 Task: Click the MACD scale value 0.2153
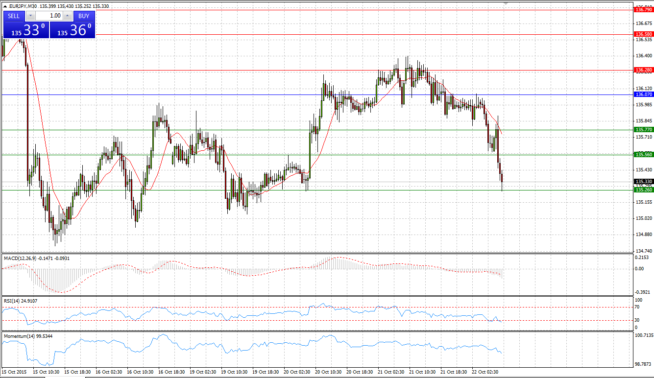coord(642,257)
